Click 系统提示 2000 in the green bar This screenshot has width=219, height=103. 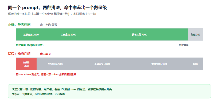tap(31, 35)
